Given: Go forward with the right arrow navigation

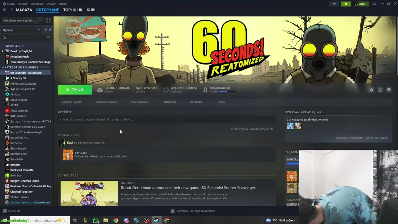Looking at the screenshot, I should [x=12, y=10].
